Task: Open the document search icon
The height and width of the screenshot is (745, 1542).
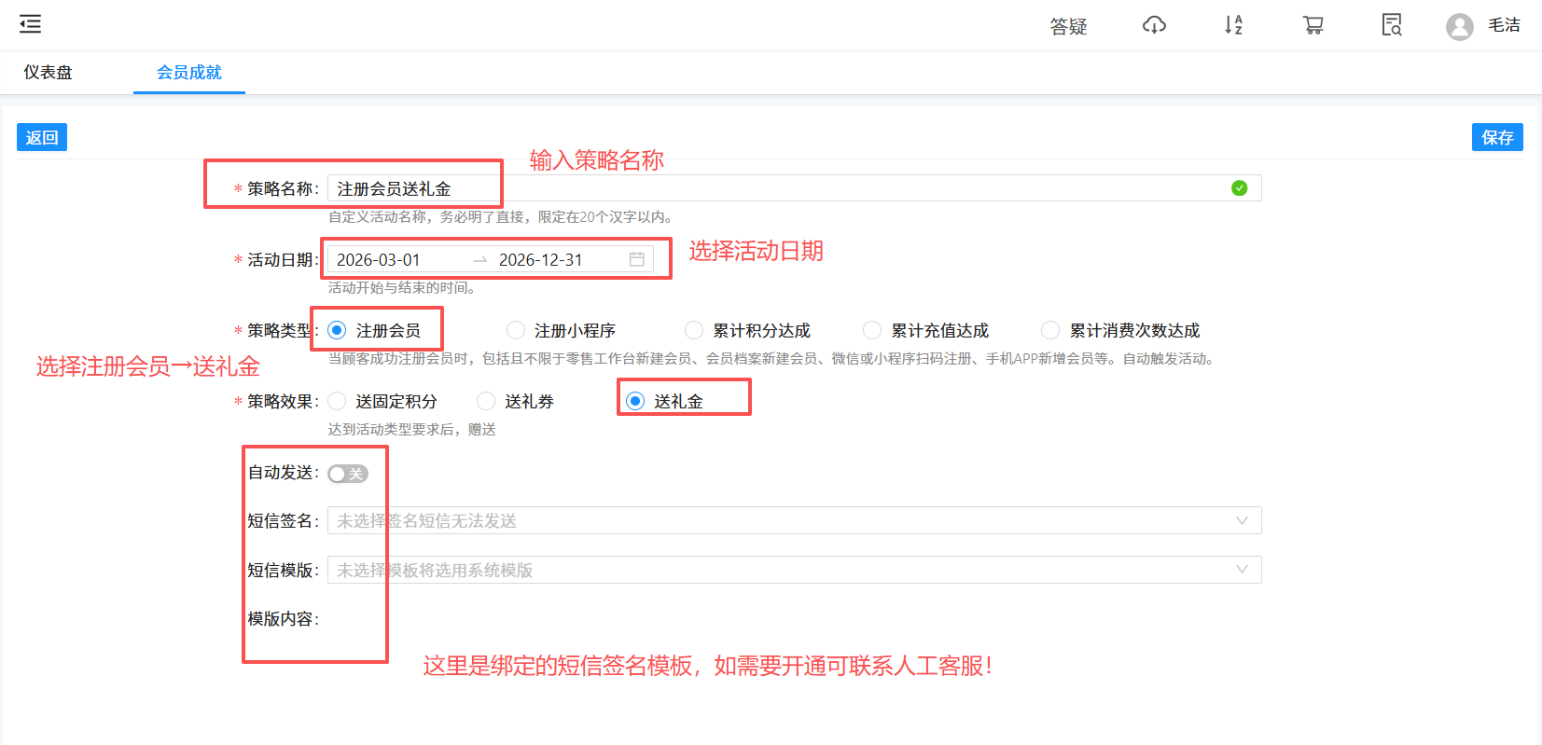Action: [x=1392, y=25]
